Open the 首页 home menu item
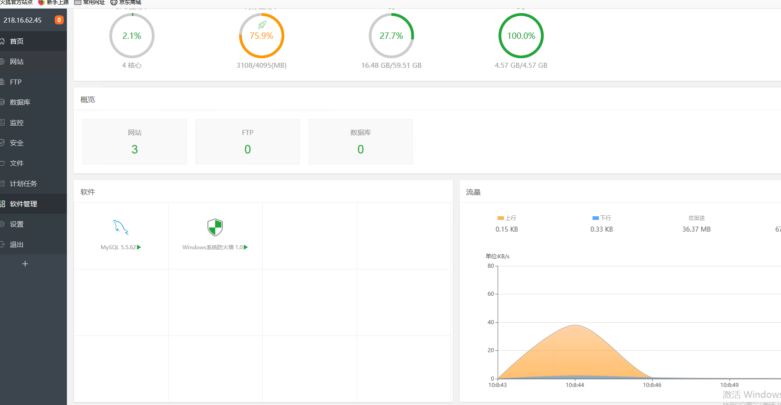Screen dimensions: 781x405 coord(33,41)
